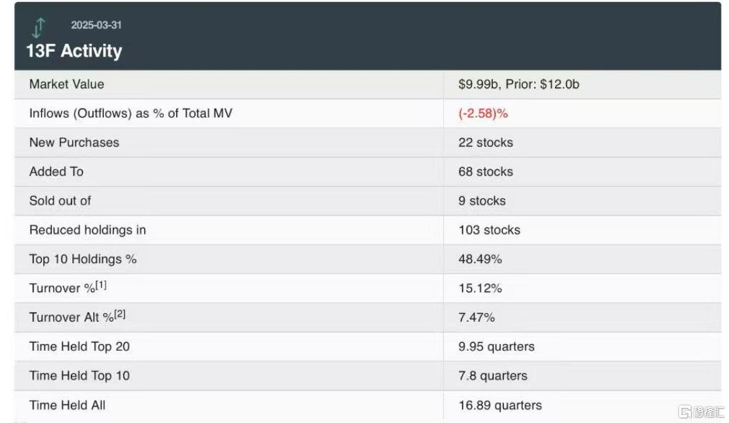Select the Added To row label
Viewport: 729px width, 423px height.
(x=56, y=172)
